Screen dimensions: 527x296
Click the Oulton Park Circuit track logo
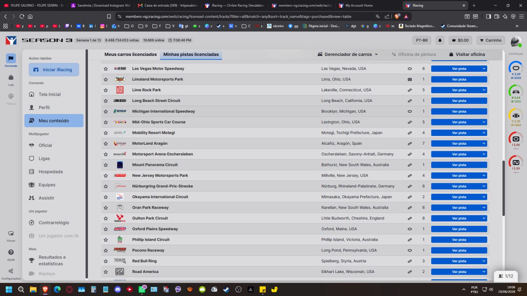[120, 218]
